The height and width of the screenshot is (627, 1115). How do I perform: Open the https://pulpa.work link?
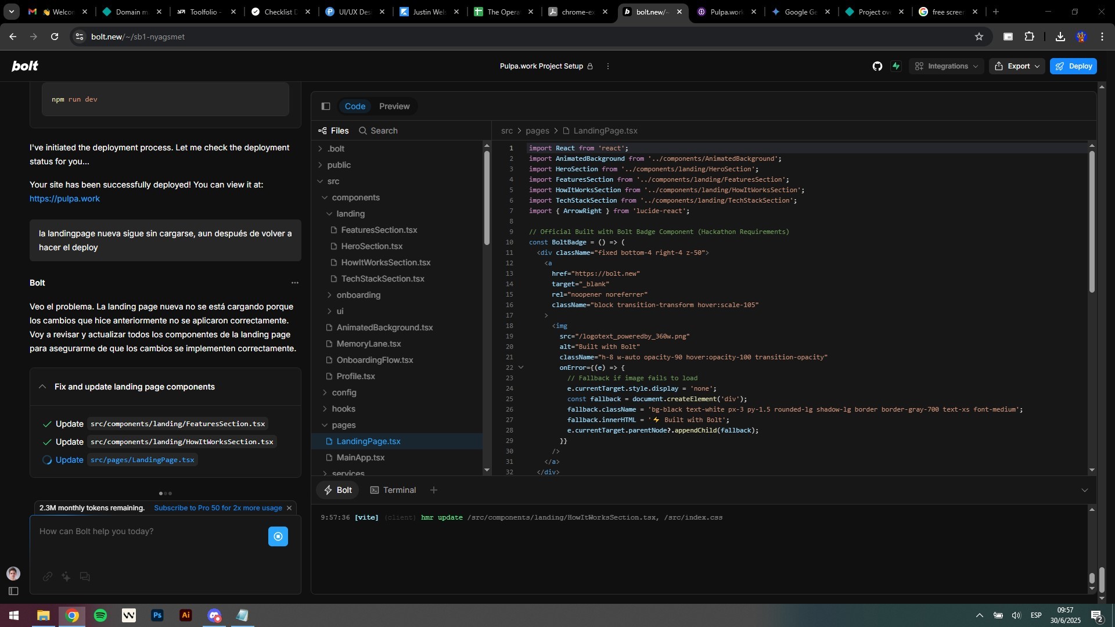[x=64, y=199]
